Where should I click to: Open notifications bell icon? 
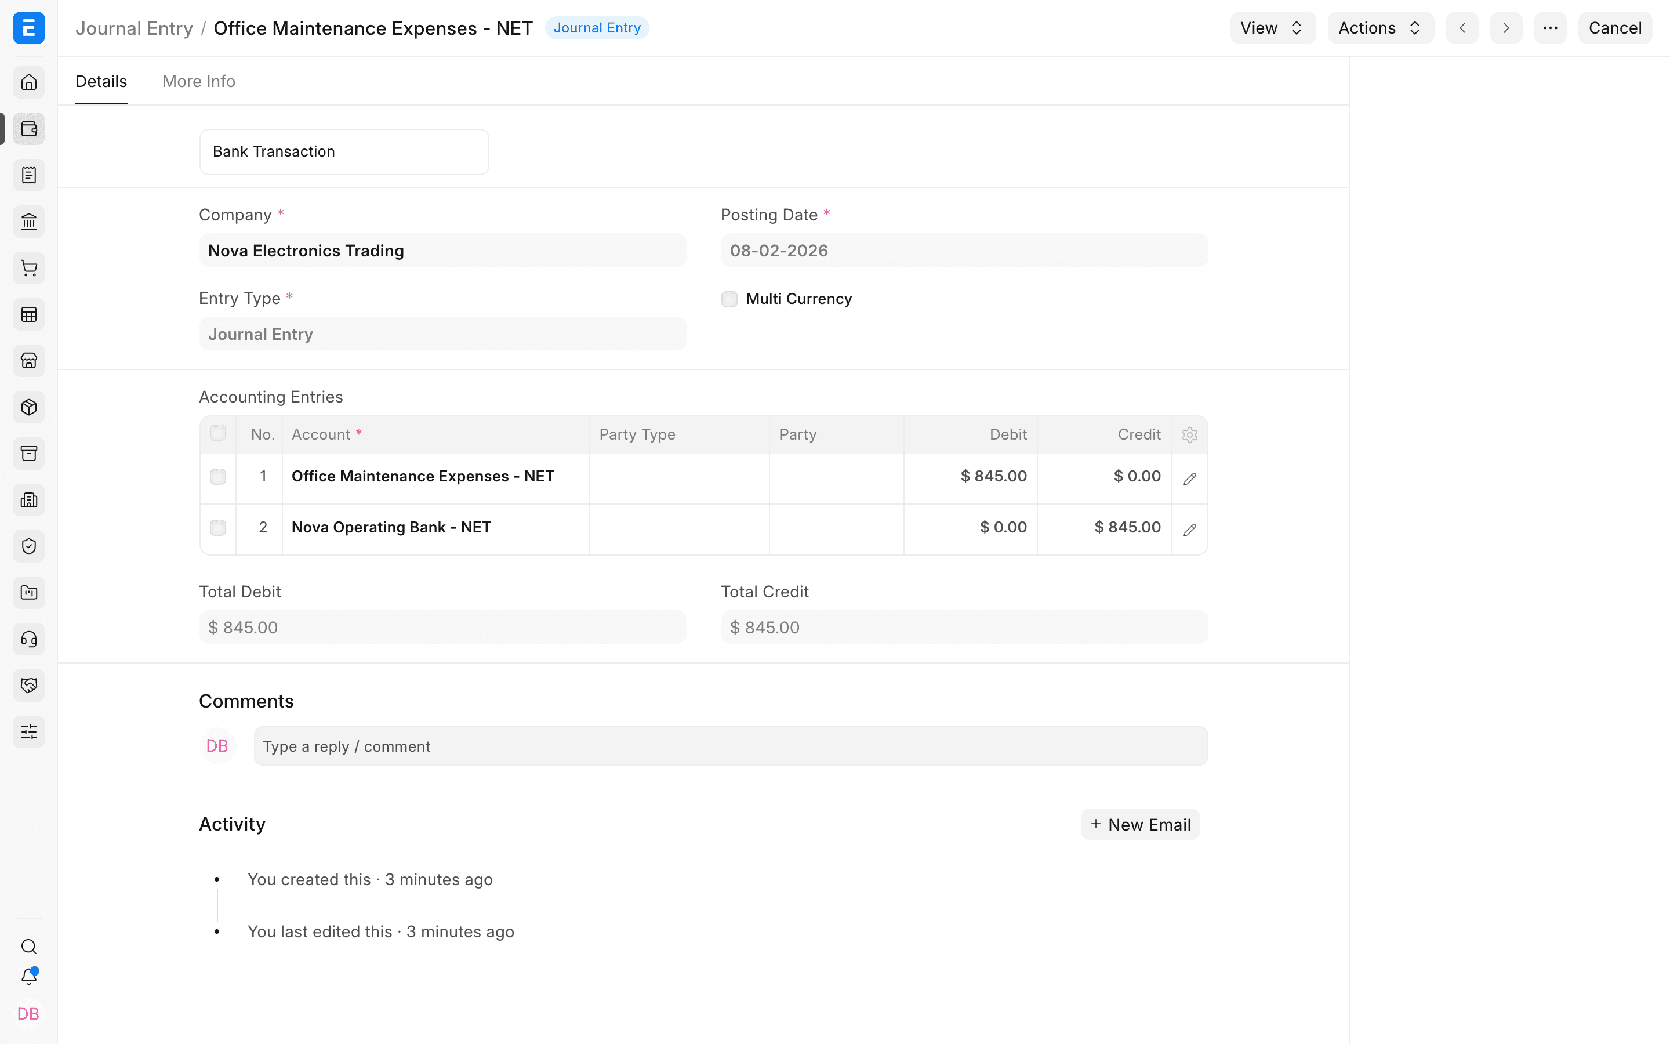point(28,976)
